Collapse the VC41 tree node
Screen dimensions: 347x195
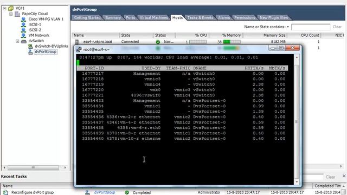(x=4, y=9)
